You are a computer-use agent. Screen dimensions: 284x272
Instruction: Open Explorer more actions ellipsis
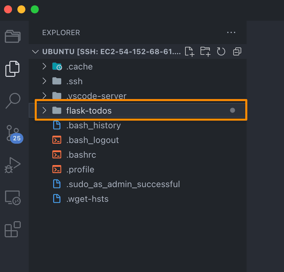click(x=231, y=32)
